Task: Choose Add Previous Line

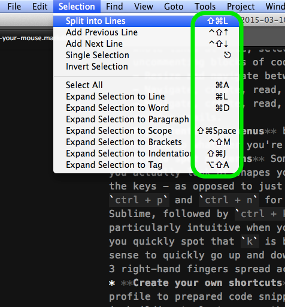Action: pos(146,32)
